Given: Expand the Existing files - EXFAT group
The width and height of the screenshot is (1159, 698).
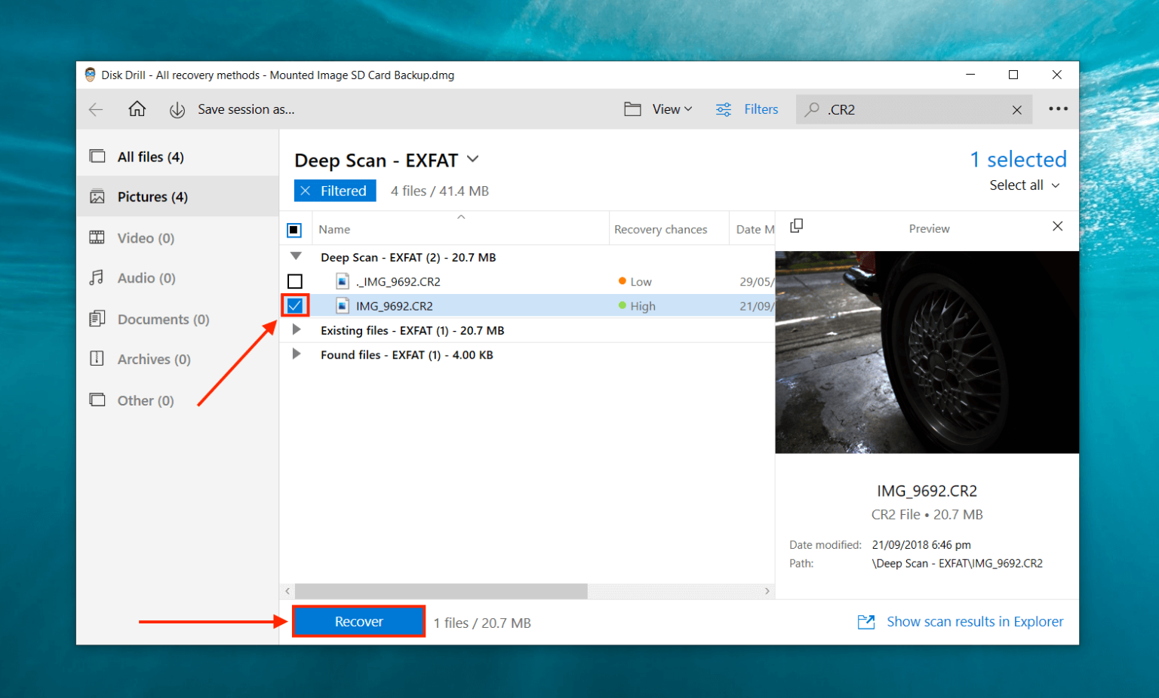Looking at the screenshot, I should 296,330.
